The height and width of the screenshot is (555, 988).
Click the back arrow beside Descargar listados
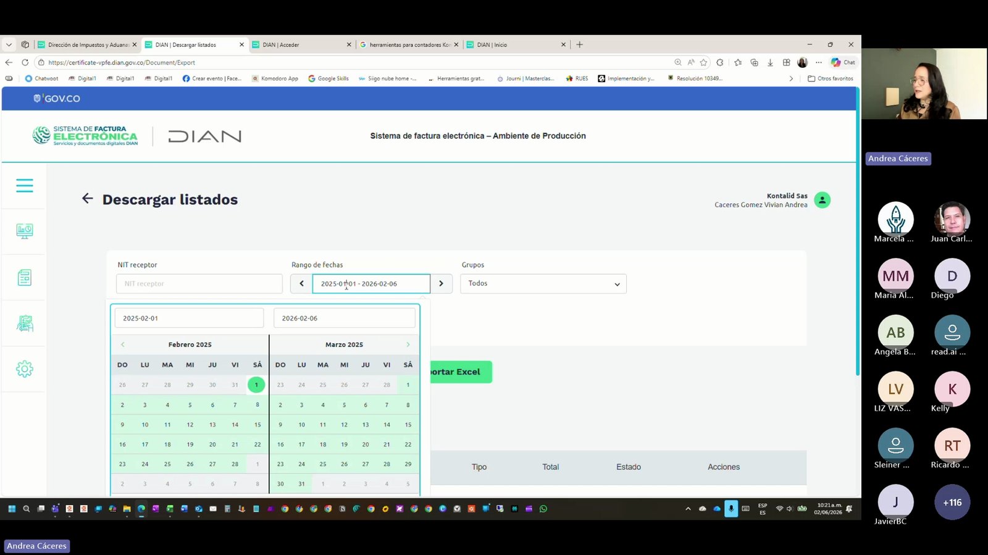click(88, 198)
